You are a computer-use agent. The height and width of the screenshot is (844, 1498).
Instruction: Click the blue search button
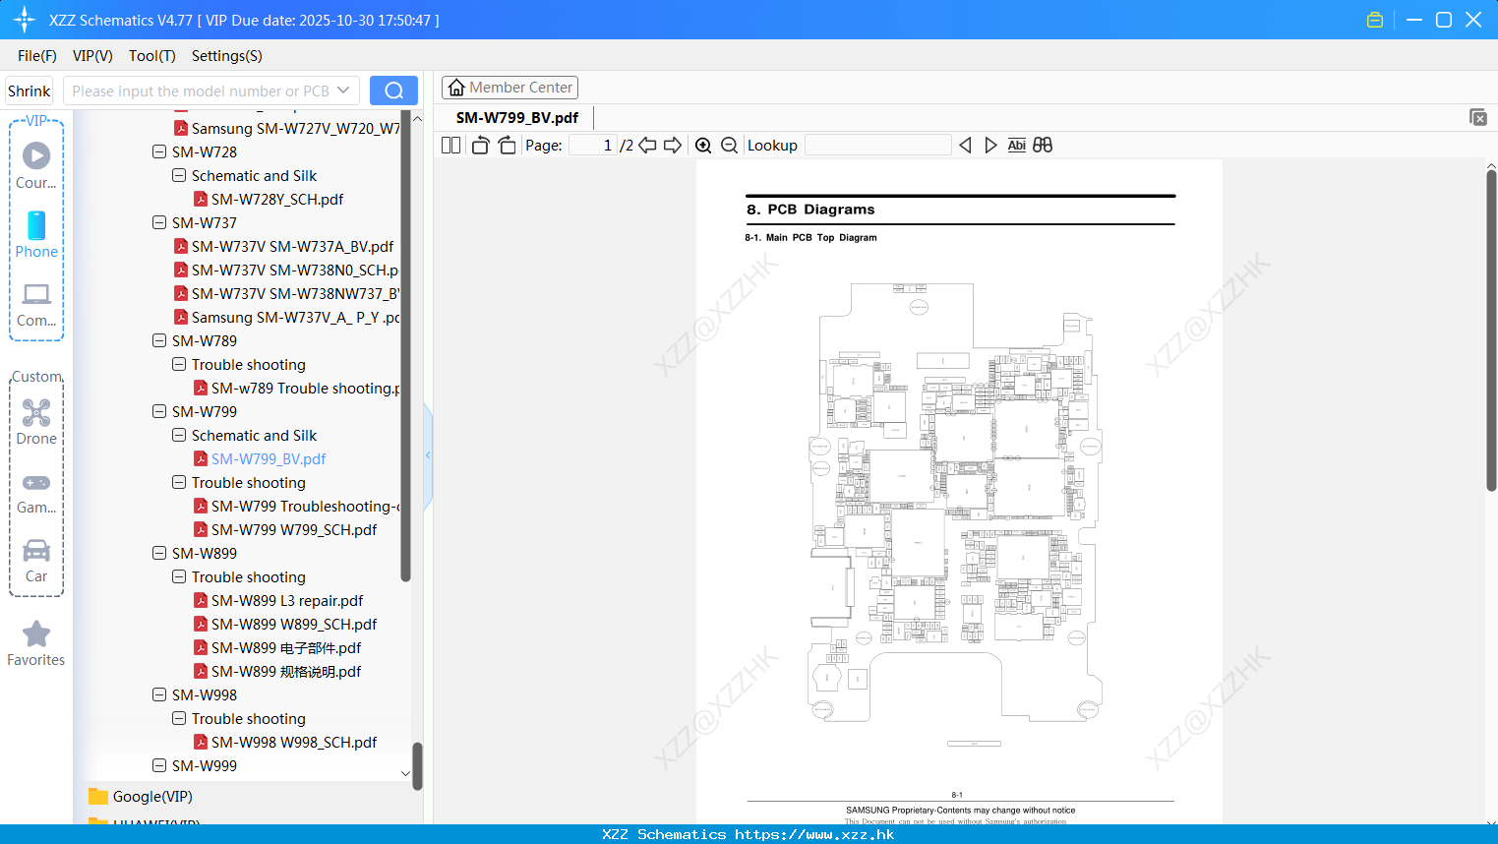coord(393,90)
